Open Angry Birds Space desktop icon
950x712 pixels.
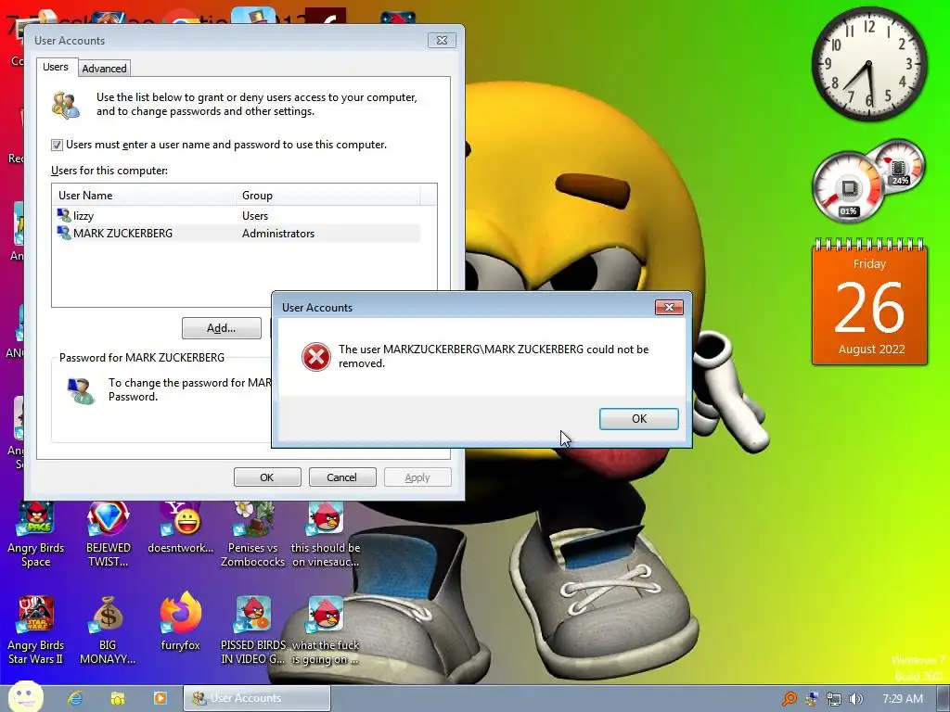[36, 535]
